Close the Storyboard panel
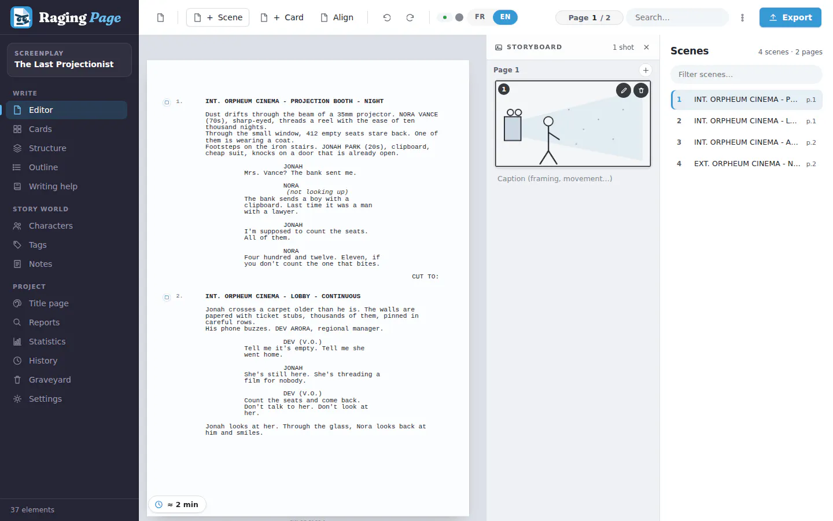Image resolution: width=833 pixels, height=521 pixels. [647, 47]
